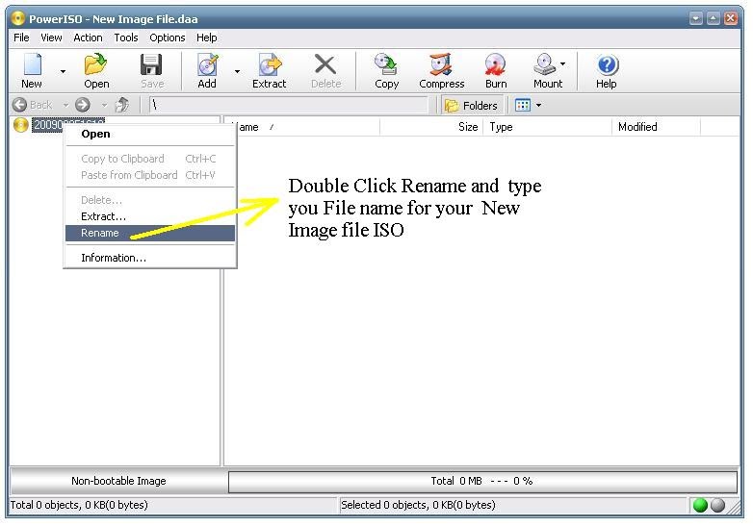Click the Compress toolbar icon

click(441, 64)
